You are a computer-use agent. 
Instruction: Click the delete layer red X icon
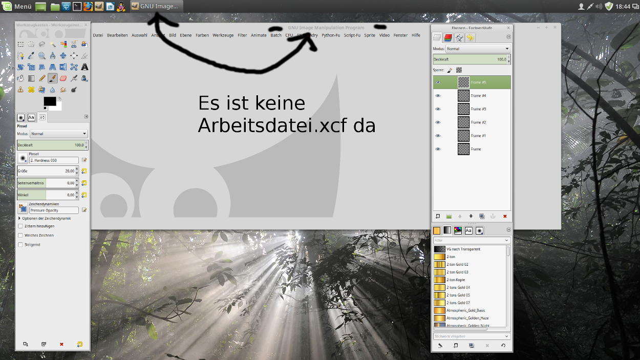point(505,217)
